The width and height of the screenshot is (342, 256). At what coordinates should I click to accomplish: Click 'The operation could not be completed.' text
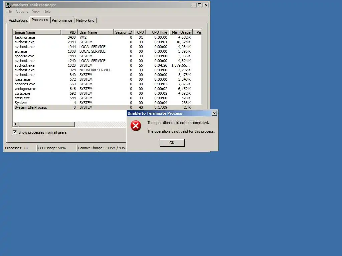pyautogui.click(x=178, y=123)
